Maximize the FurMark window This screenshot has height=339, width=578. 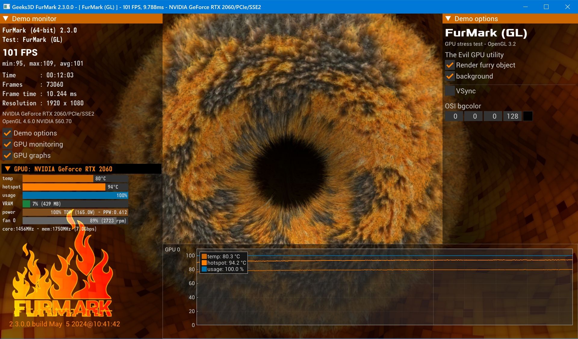click(x=546, y=7)
